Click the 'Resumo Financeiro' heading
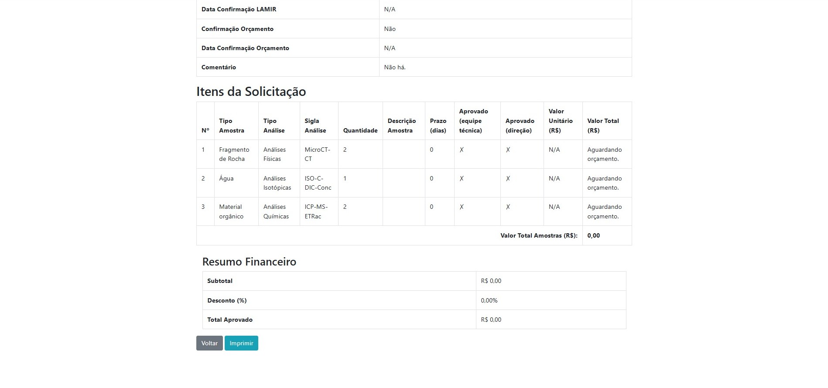Image resolution: width=828 pixels, height=388 pixels. 249,262
